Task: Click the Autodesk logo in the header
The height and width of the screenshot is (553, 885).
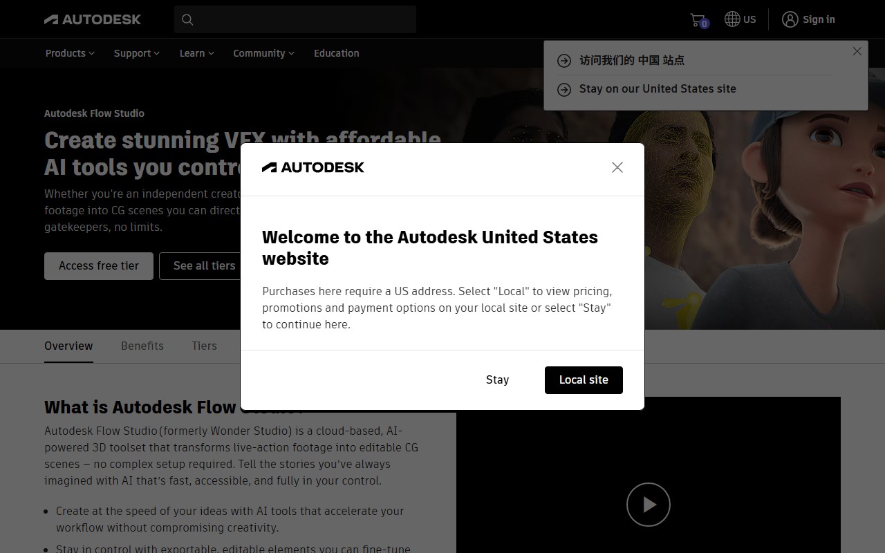Action: [x=93, y=19]
